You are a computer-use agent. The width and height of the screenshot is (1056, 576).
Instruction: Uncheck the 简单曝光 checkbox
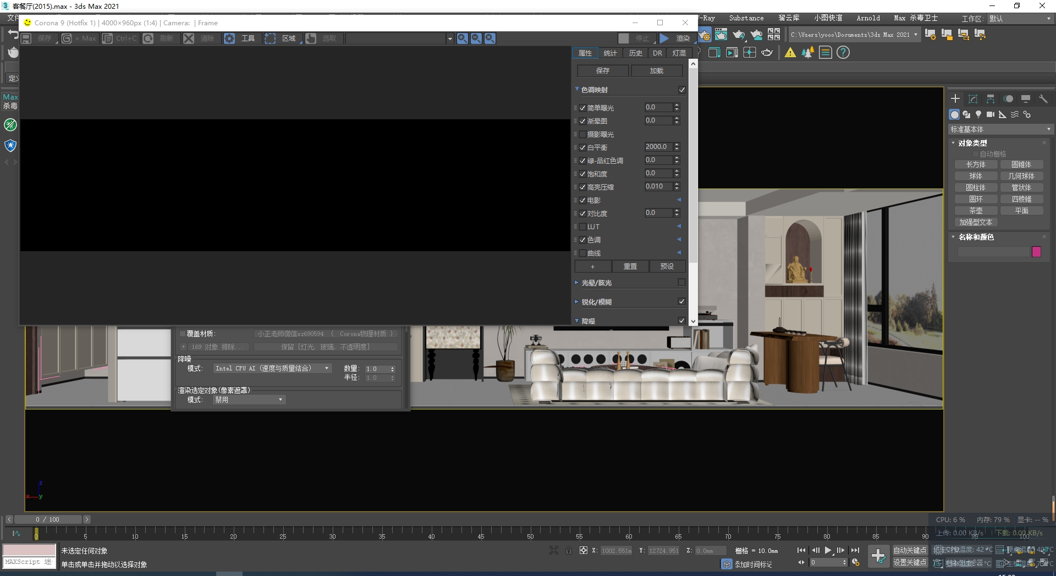point(582,108)
